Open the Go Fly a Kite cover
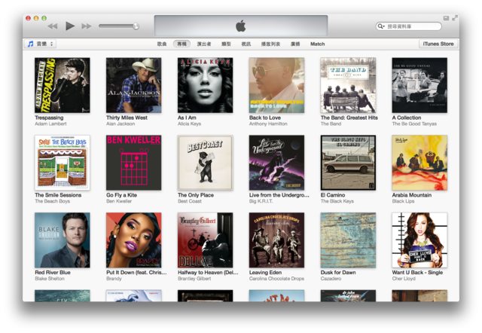The height and width of the screenshot is (333, 482). pyautogui.click(x=134, y=163)
